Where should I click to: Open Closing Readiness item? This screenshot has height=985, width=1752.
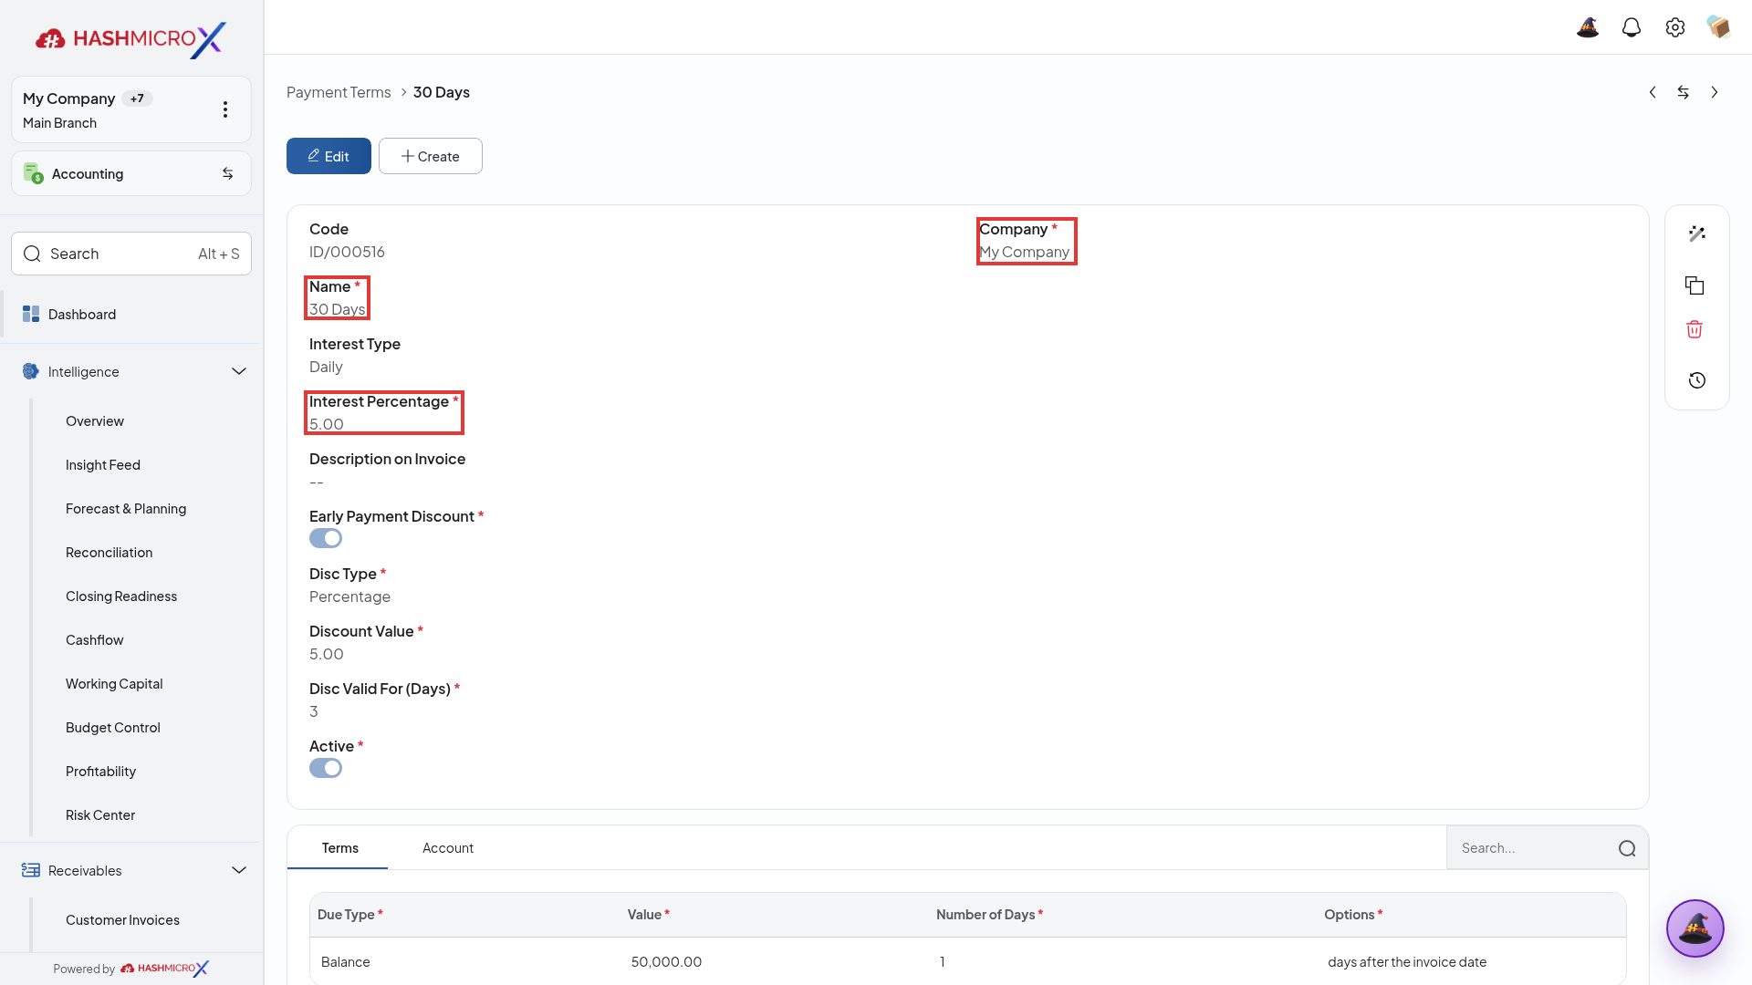coord(121,596)
